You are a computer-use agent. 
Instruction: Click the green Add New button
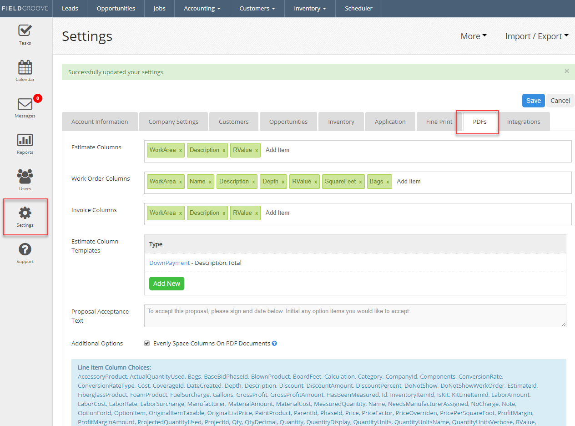(166, 284)
